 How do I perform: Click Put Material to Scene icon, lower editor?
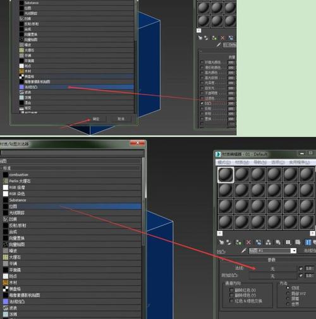click(229, 242)
